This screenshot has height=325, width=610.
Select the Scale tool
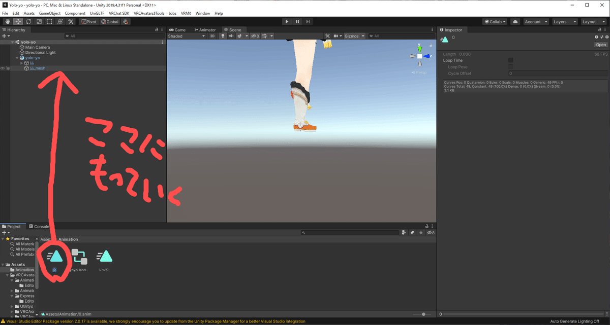(39, 22)
